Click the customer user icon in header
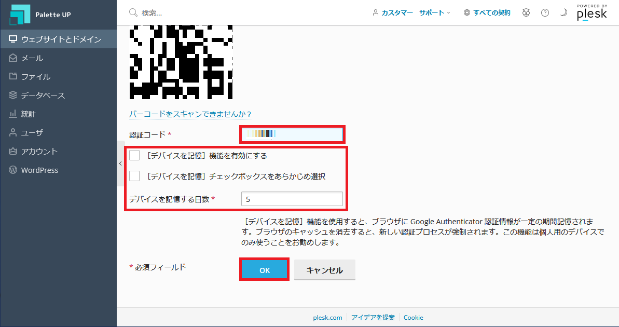619x327 pixels. click(376, 12)
